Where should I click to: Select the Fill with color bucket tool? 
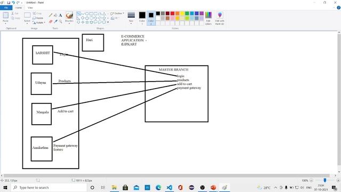pos(55,15)
